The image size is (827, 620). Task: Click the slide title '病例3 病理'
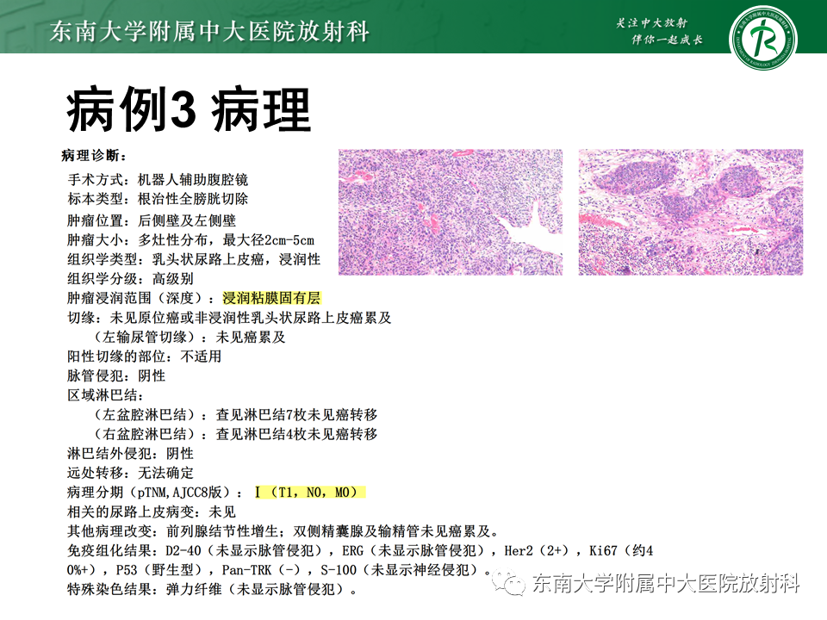[189, 109]
